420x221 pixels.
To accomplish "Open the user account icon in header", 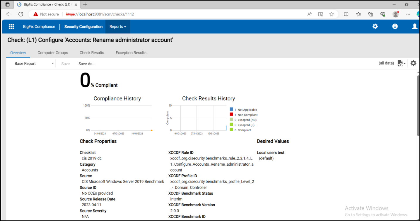I will pos(414,26).
